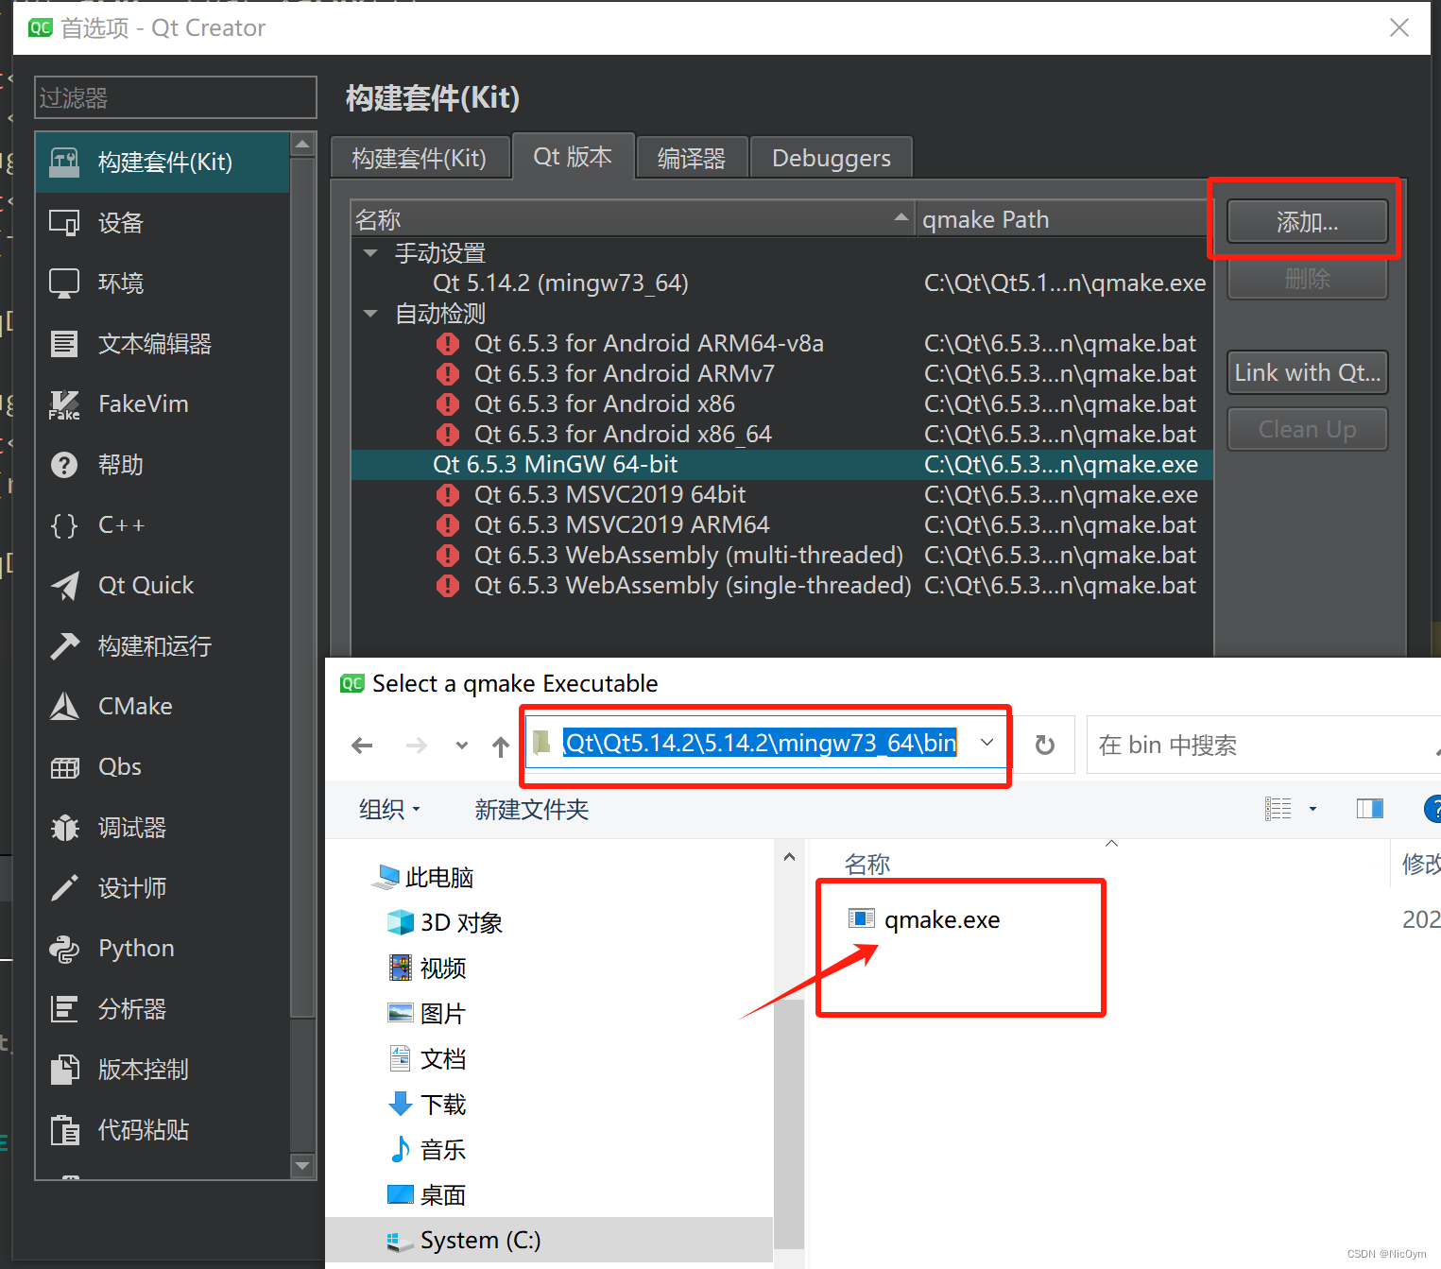Viewport: 1441px width, 1269px height.
Task: Click the refresh button in file dialog
Action: tap(1044, 746)
